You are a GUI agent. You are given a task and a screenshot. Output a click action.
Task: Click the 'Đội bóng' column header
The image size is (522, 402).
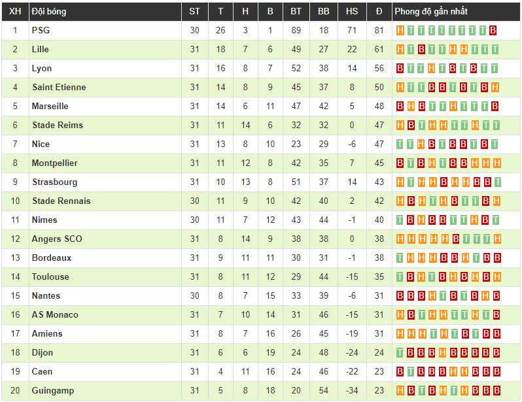[x=48, y=11]
